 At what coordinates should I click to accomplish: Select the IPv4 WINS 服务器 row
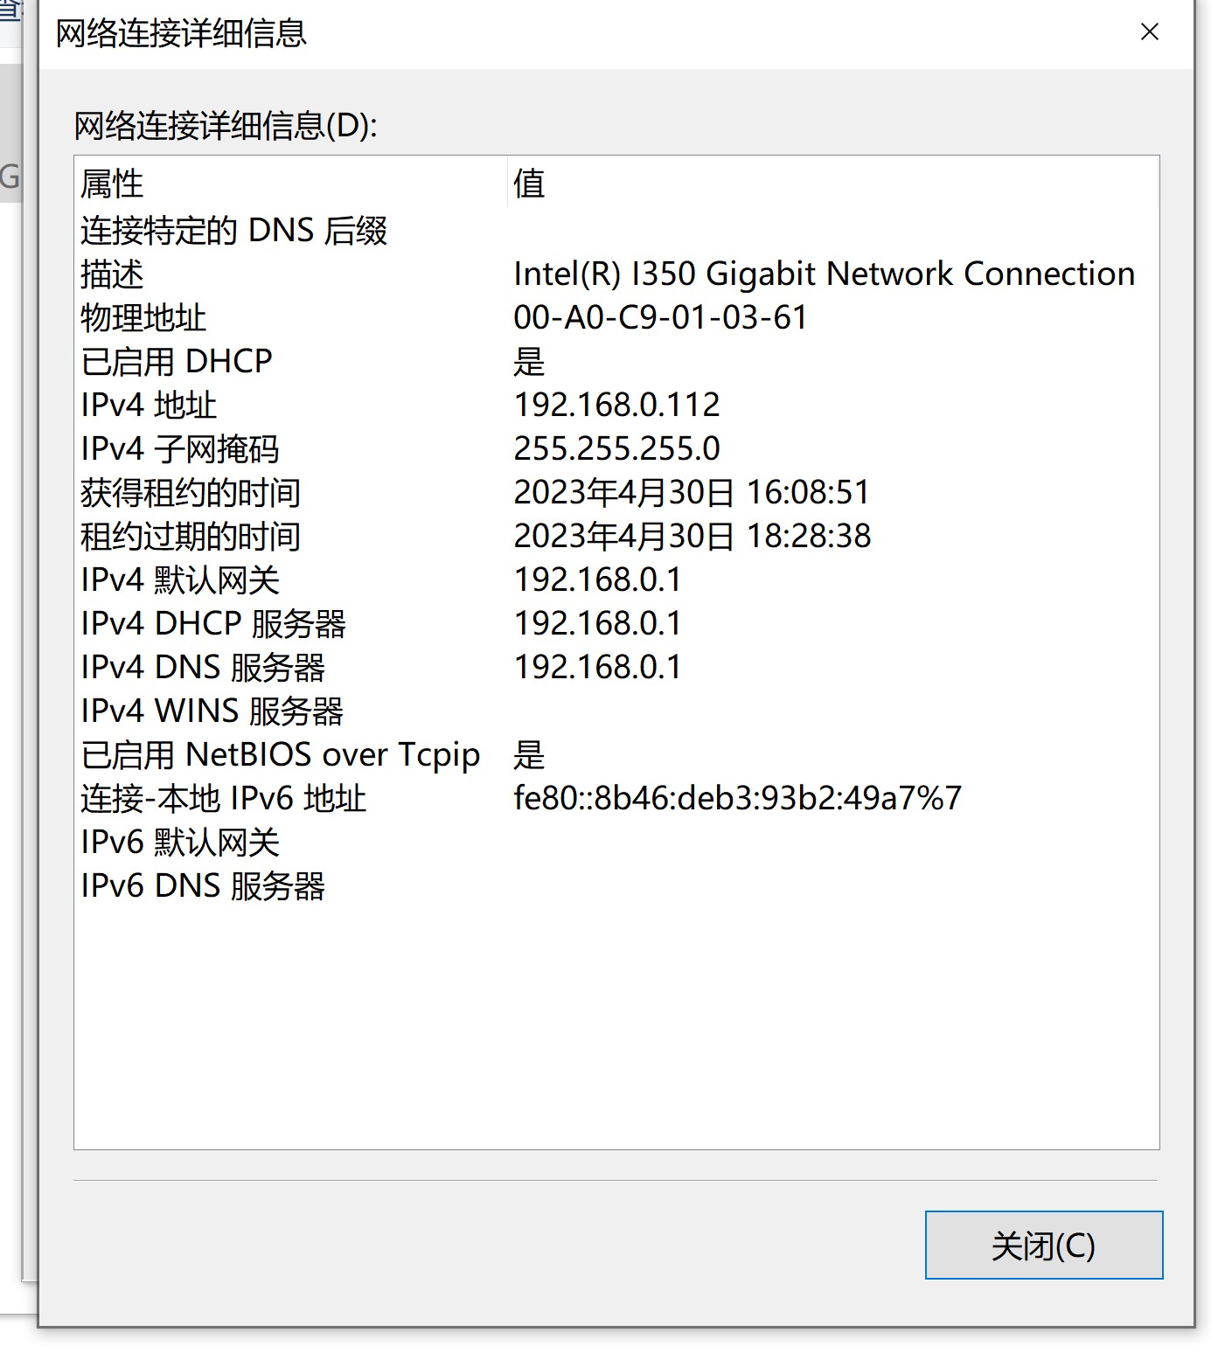212,711
